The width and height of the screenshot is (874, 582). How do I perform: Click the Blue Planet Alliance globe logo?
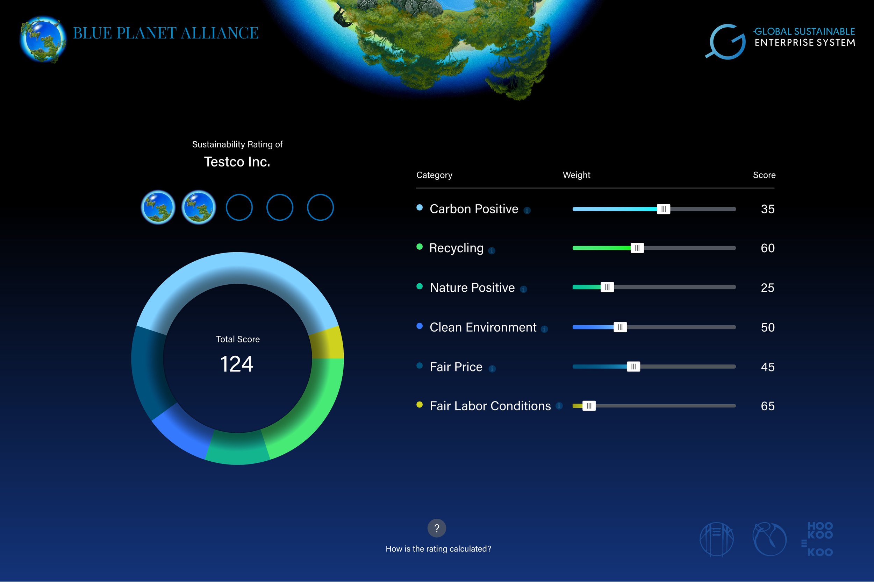(43, 39)
